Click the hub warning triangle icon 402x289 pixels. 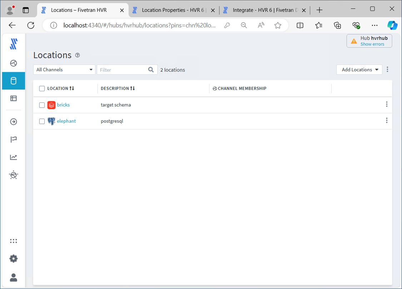point(354,41)
